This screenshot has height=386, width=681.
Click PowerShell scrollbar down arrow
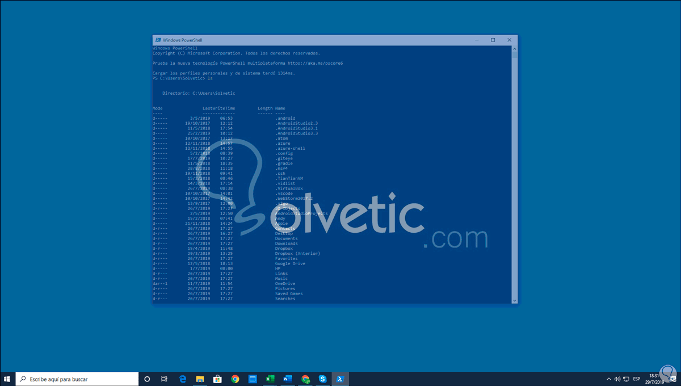515,301
